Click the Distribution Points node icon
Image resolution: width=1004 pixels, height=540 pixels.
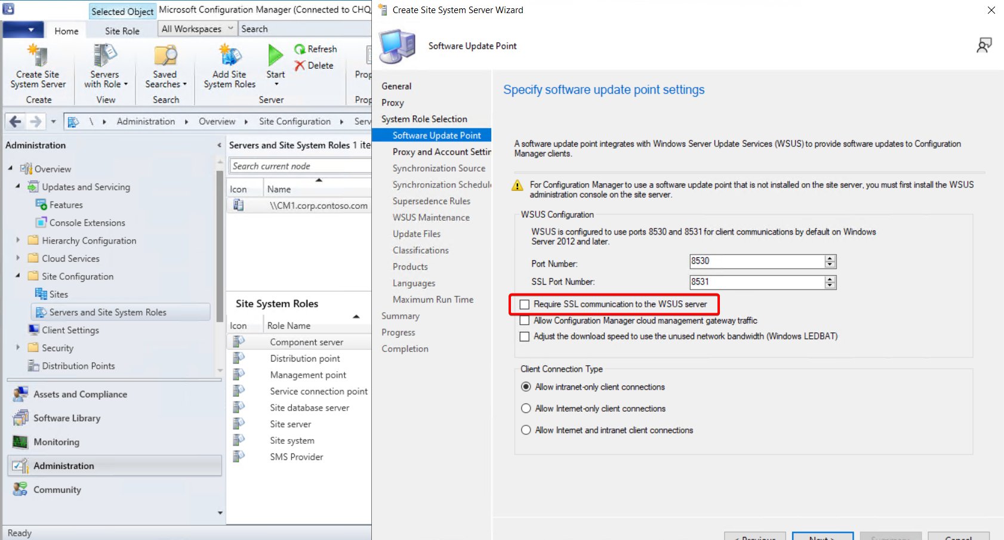[x=34, y=366]
